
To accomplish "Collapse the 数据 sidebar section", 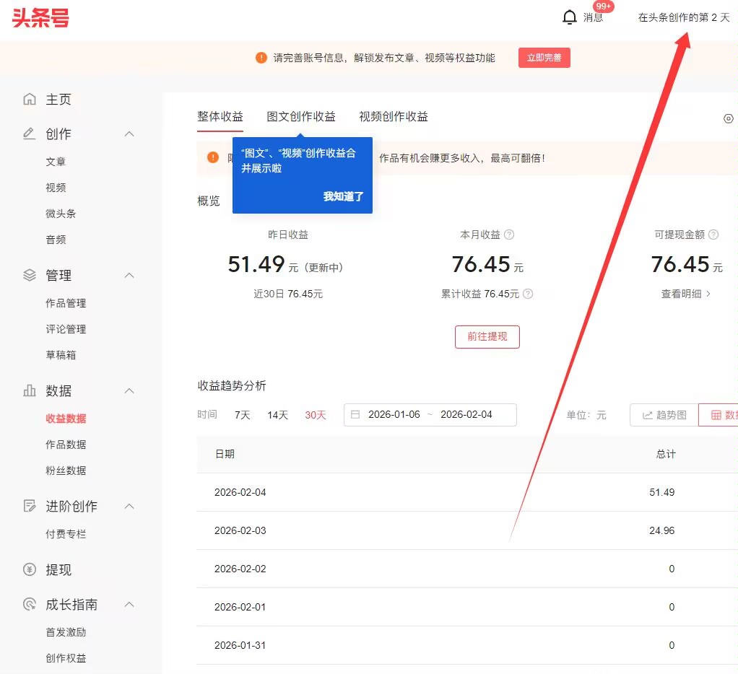I will 129,390.
